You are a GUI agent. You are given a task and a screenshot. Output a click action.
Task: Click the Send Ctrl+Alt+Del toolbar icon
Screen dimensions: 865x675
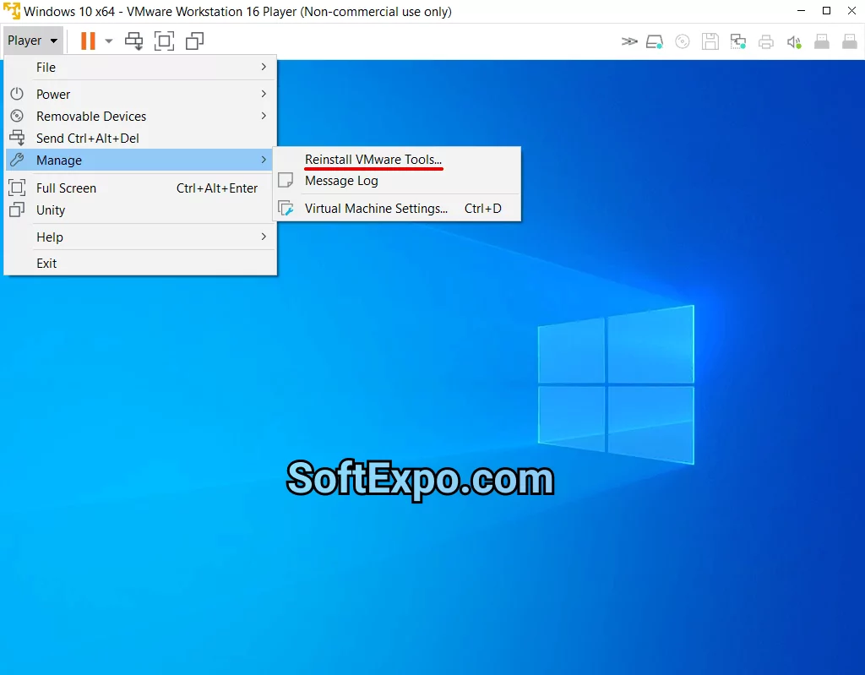pyautogui.click(x=133, y=41)
